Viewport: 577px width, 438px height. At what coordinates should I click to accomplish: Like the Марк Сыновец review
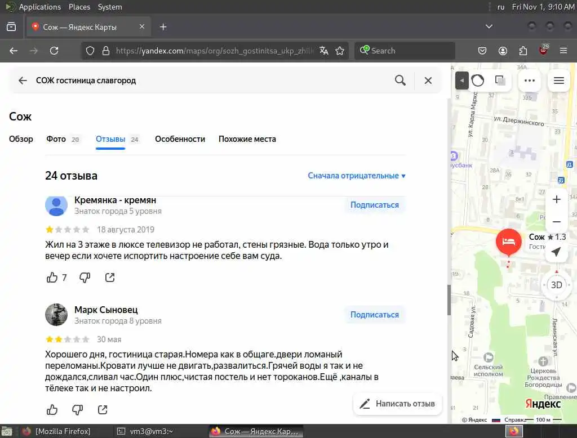(x=52, y=409)
